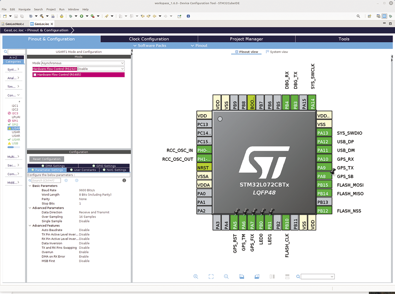Open the Window menu
This screenshot has width=395, height=294.
(73, 9)
